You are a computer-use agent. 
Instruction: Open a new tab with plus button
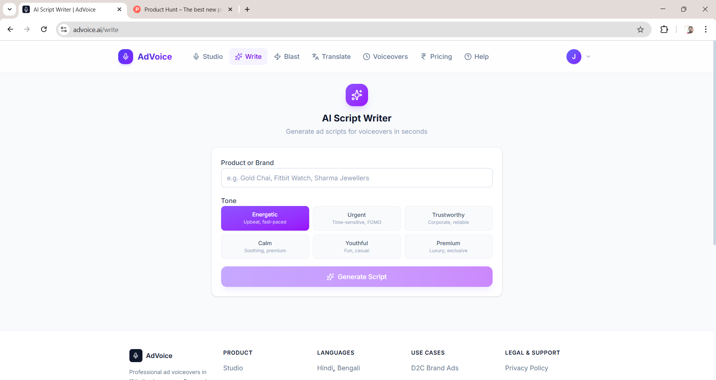[x=247, y=9]
